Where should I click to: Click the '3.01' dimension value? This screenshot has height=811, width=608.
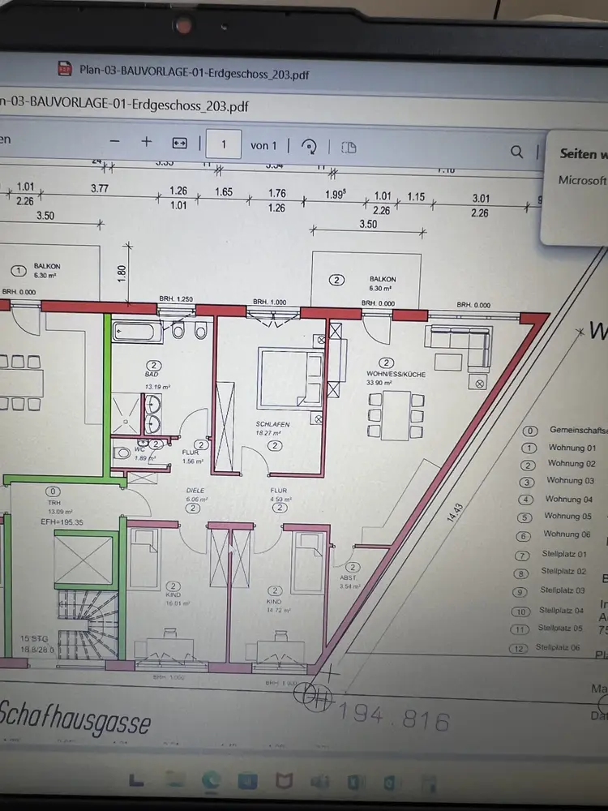tap(481, 199)
